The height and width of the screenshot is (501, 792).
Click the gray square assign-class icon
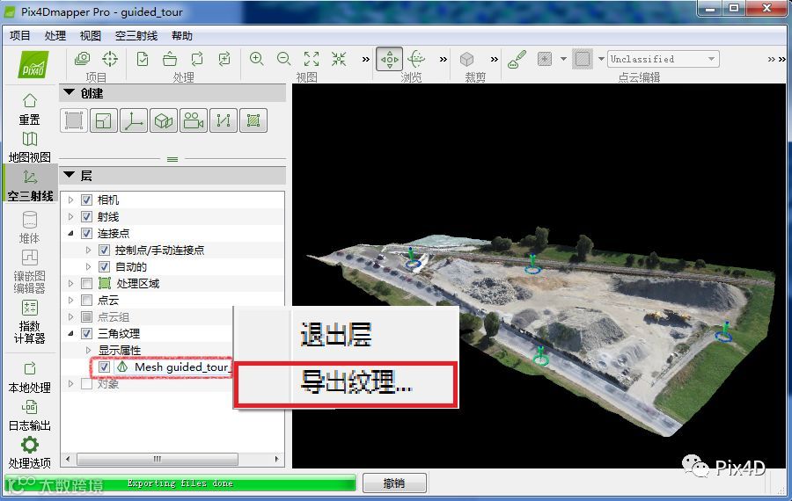point(583,59)
